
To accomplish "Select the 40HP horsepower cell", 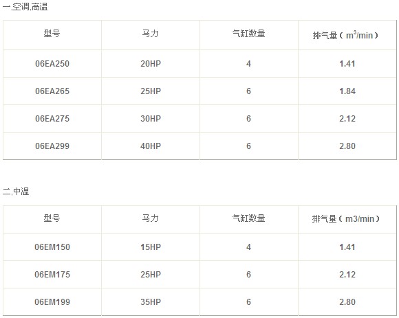I will (151, 146).
